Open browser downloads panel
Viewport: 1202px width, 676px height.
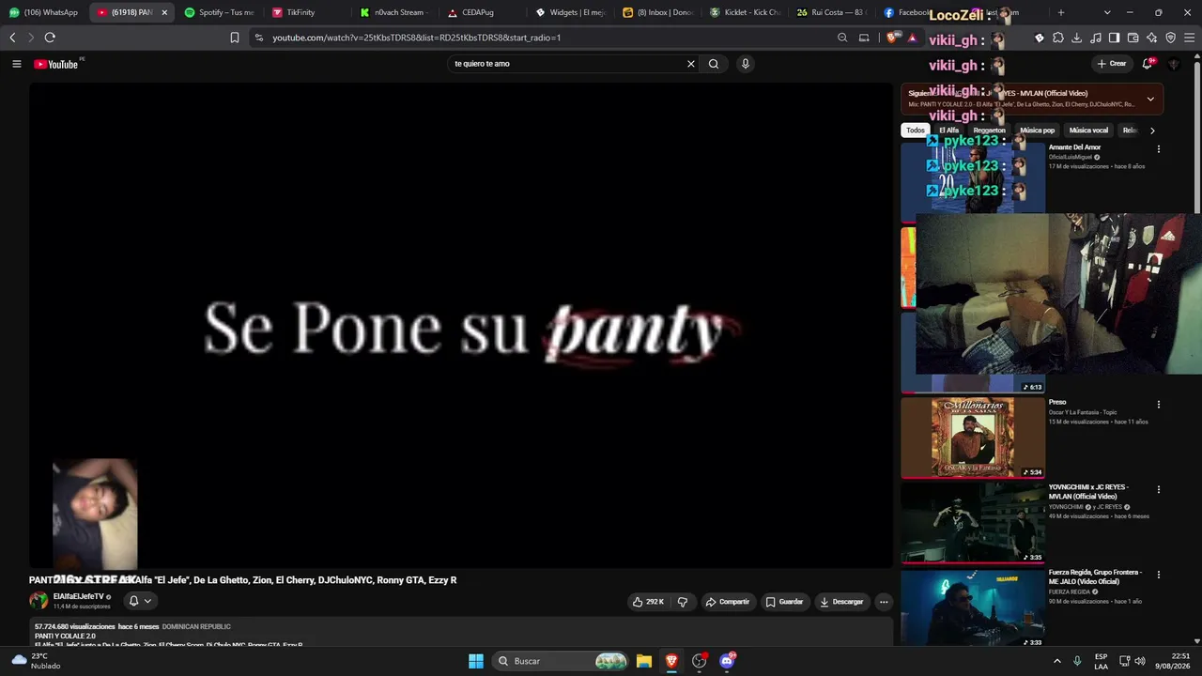tap(1077, 38)
